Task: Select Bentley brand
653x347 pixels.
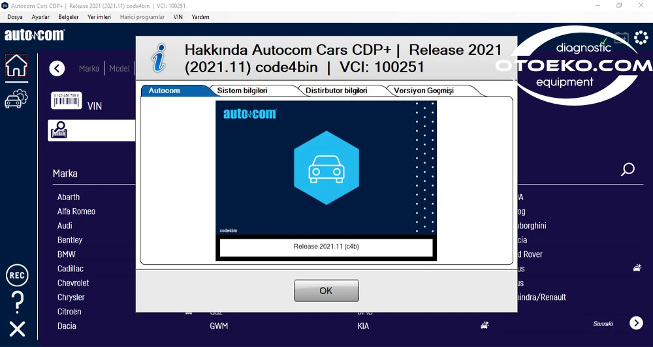Action: 70,240
